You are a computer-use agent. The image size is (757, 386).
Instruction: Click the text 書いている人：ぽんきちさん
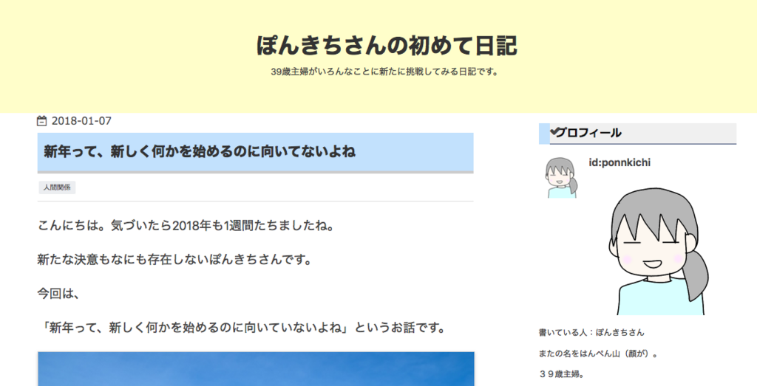[x=591, y=333]
